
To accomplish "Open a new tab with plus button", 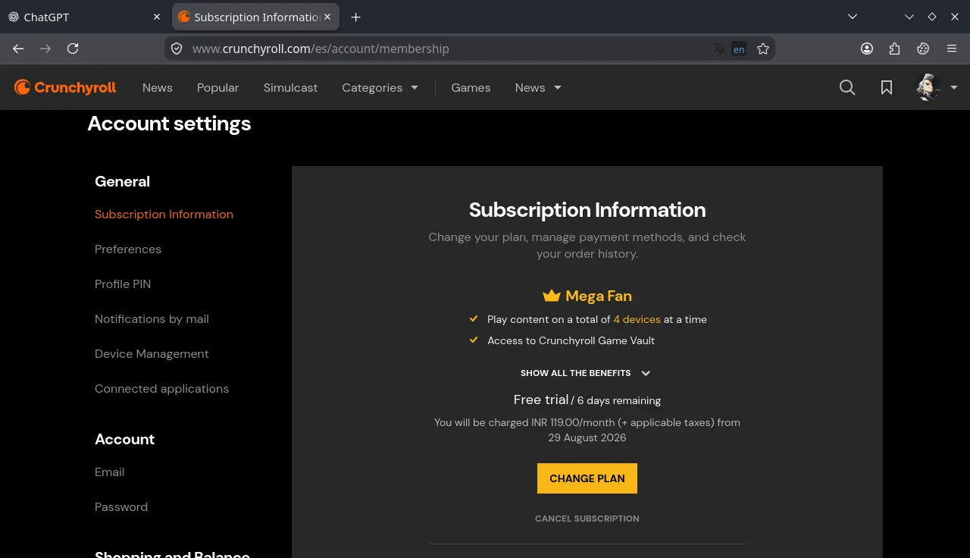I will coord(356,17).
